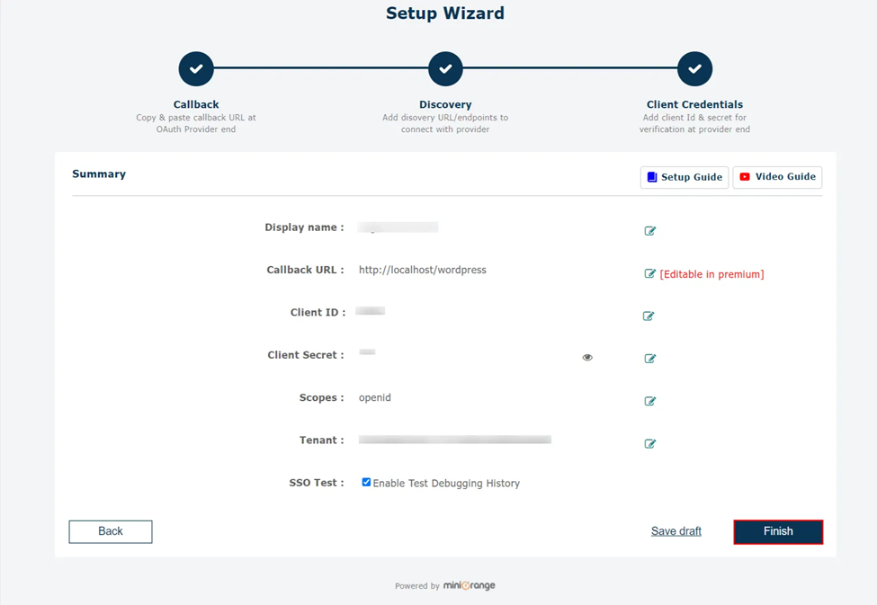Toggle Enable Test Debugging History checkbox

[366, 482]
